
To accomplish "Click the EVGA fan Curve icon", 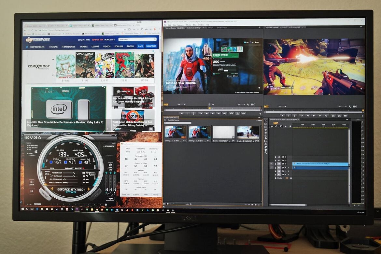I will 110,166.
